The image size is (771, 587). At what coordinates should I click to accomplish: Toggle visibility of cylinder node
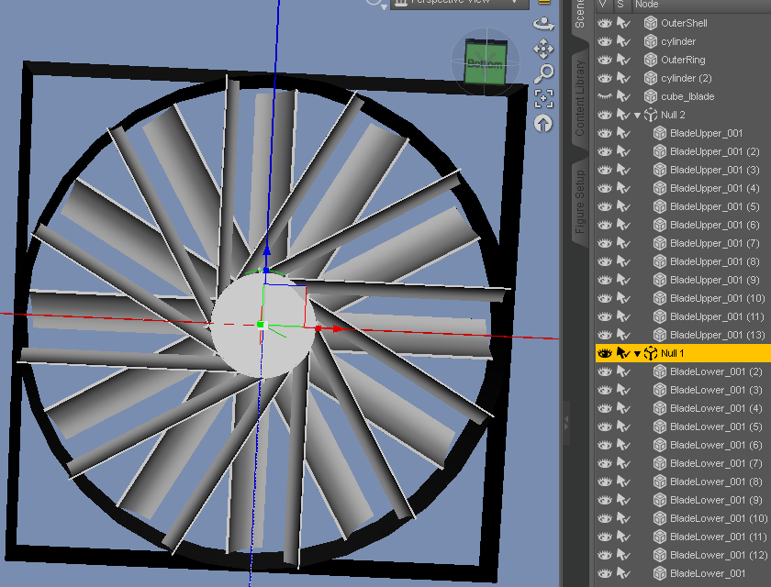(x=604, y=41)
